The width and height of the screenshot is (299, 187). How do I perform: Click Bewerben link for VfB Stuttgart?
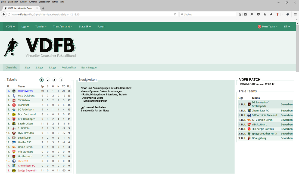tap(286, 124)
